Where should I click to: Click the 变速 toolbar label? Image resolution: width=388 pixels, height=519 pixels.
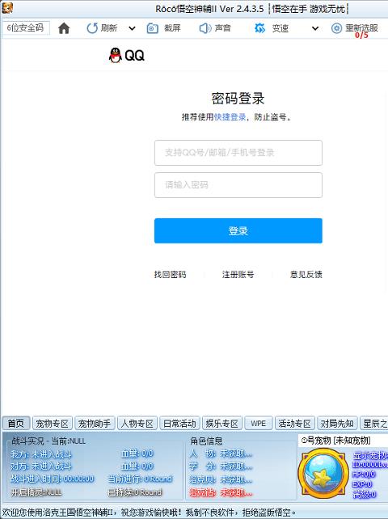coord(280,28)
